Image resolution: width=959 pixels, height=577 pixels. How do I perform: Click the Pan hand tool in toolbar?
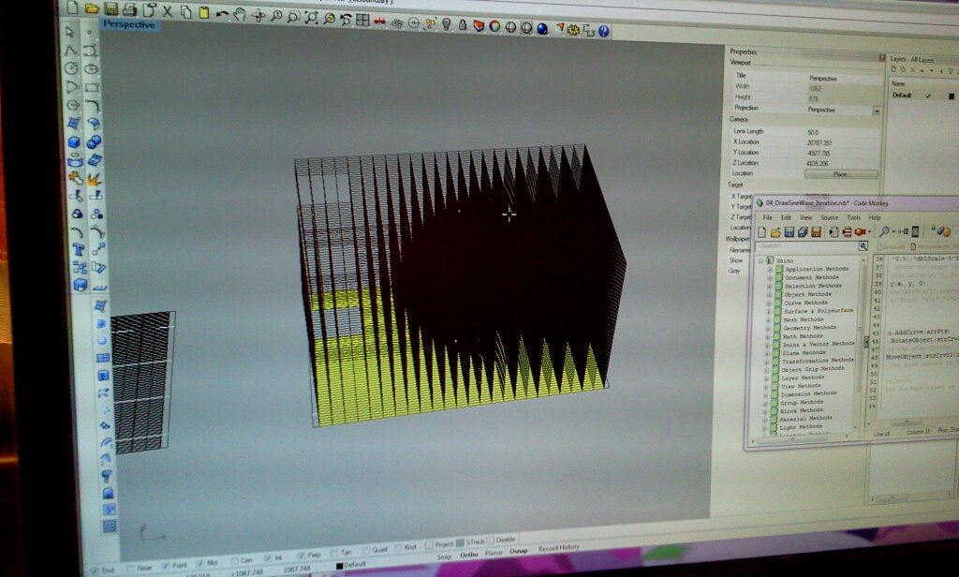tap(240, 14)
